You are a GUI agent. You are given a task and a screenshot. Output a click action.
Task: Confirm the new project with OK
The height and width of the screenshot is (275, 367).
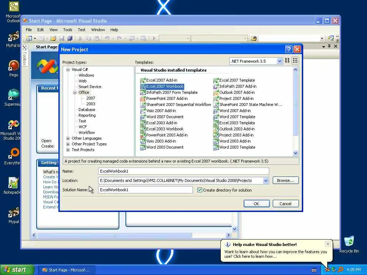coord(257,204)
